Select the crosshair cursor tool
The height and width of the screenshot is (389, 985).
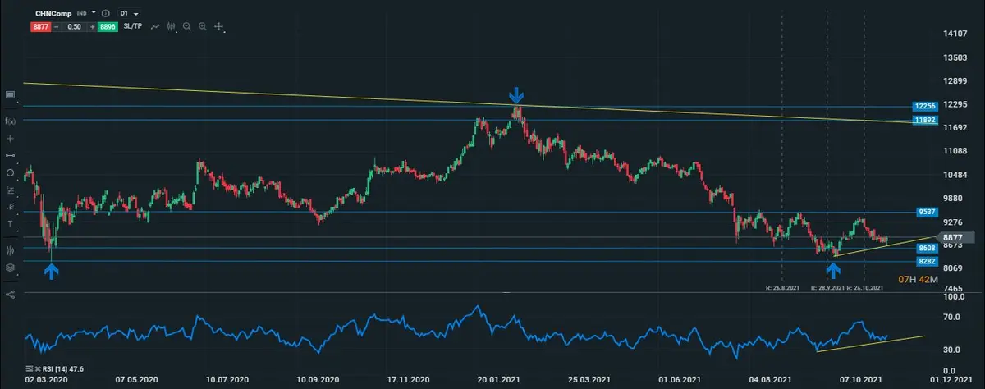(x=219, y=27)
